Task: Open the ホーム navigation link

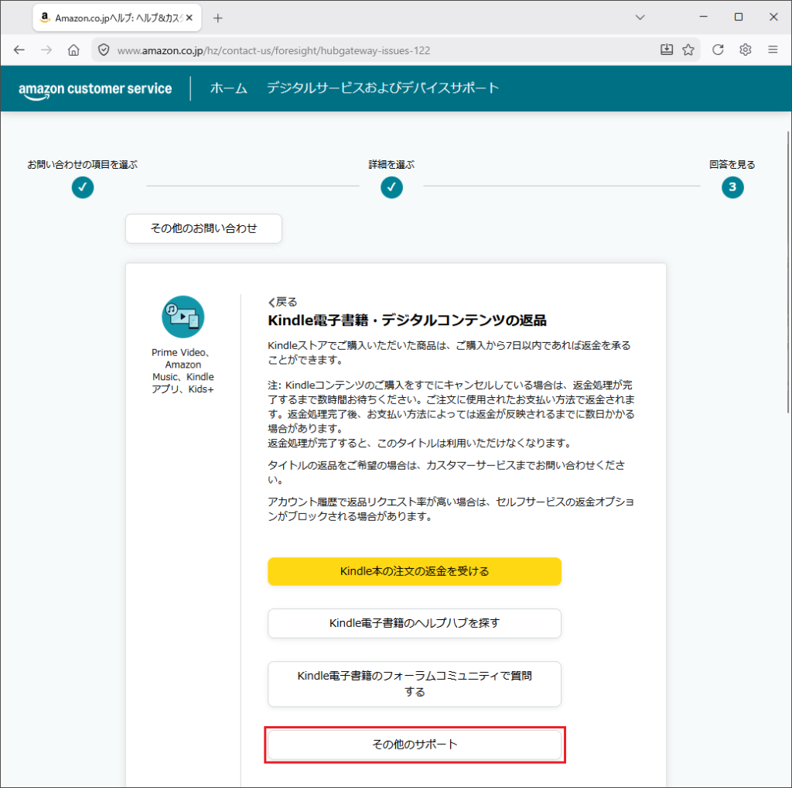Action: coord(229,88)
